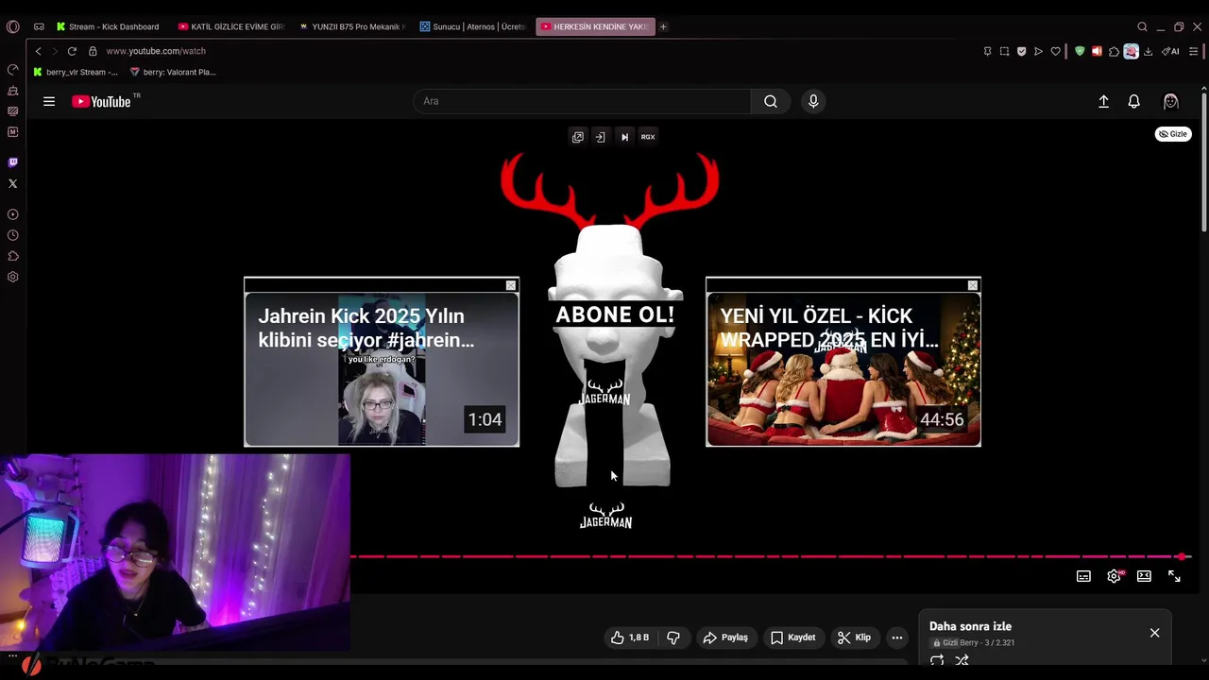Skip to next video via overlay icon

pyautogui.click(x=624, y=137)
